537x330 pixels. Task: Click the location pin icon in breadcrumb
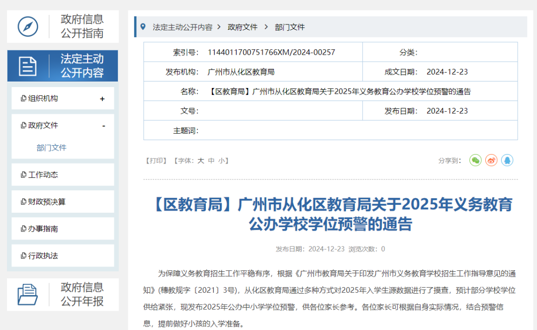(x=143, y=27)
